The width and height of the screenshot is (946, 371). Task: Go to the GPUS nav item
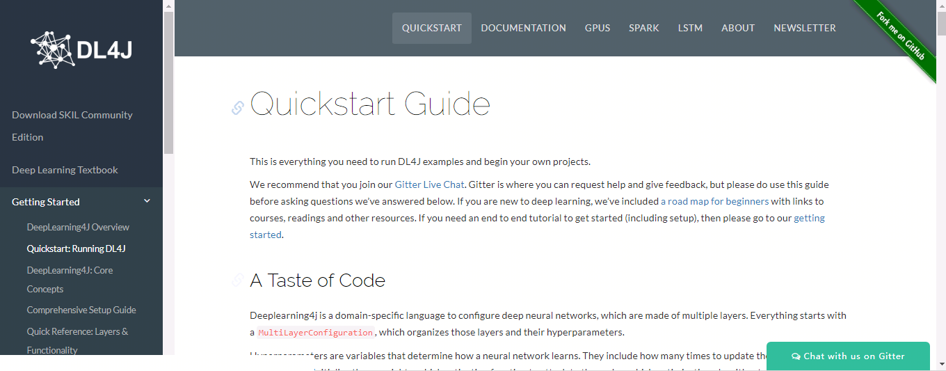[598, 28]
